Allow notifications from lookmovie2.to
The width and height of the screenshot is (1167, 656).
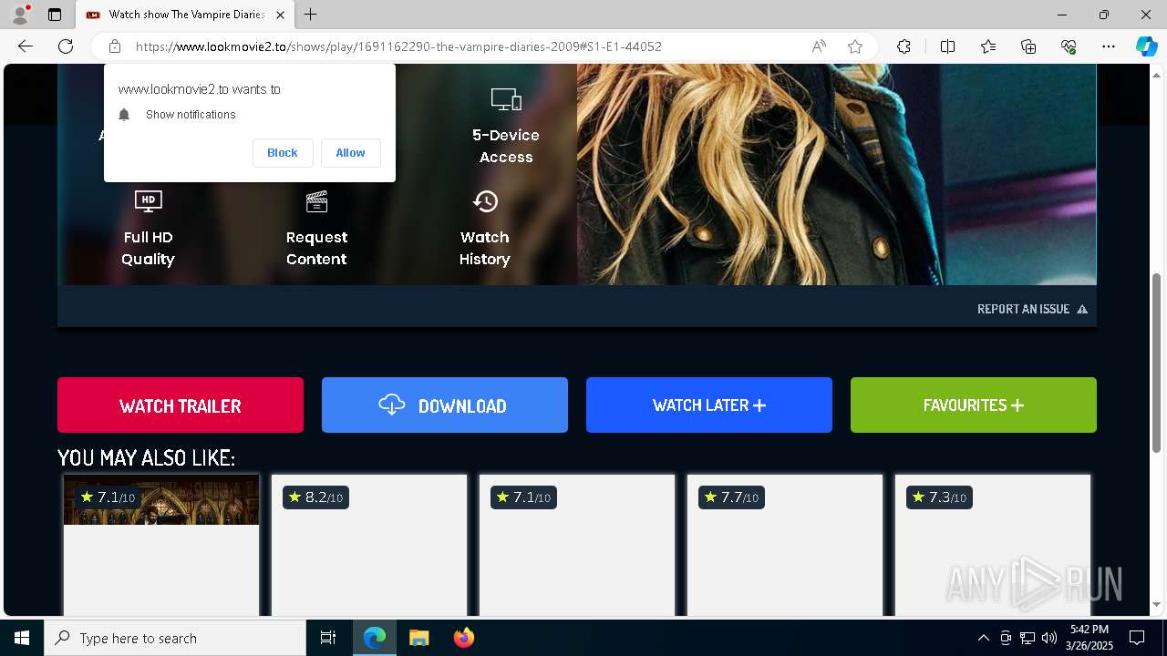click(350, 153)
